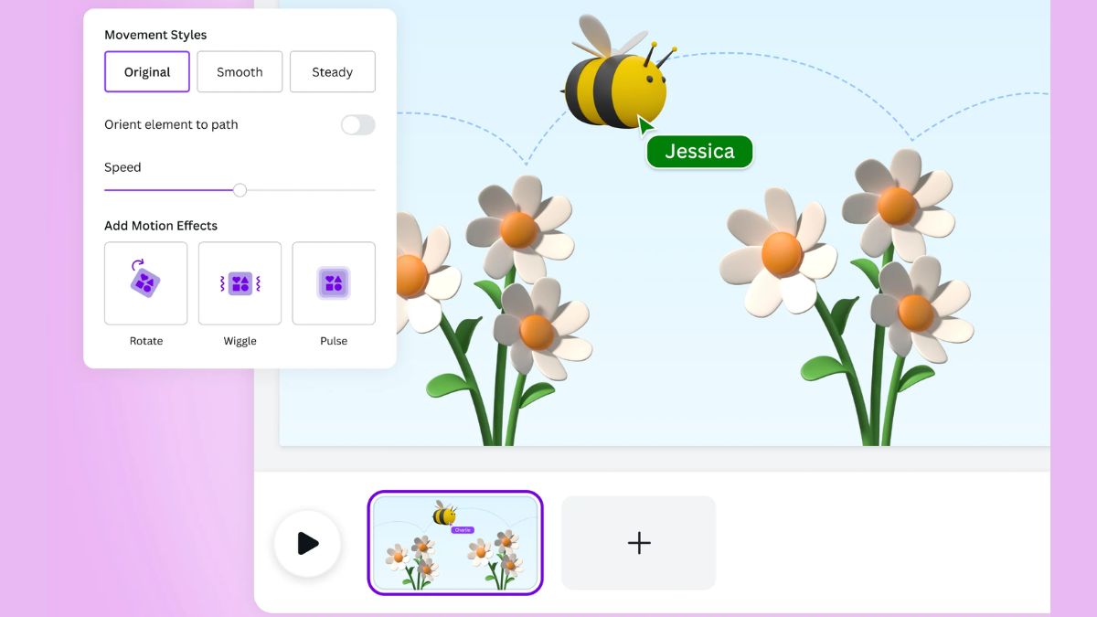Click the plus icon to add a new page
This screenshot has height=617, width=1097.
(x=638, y=542)
